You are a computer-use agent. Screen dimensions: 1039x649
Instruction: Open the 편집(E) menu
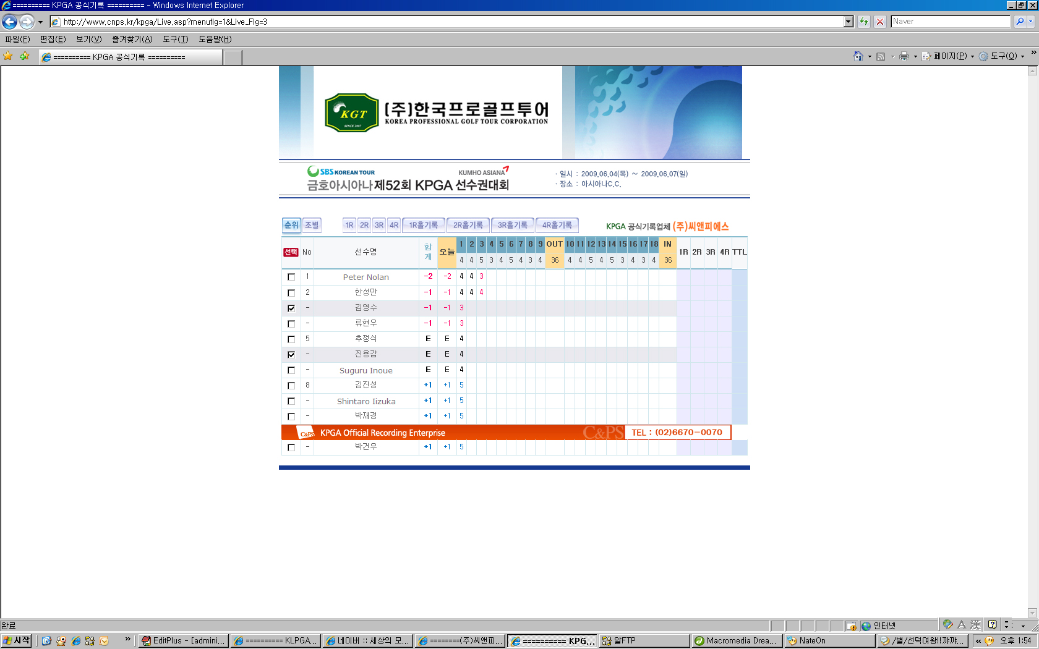(53, 39)
